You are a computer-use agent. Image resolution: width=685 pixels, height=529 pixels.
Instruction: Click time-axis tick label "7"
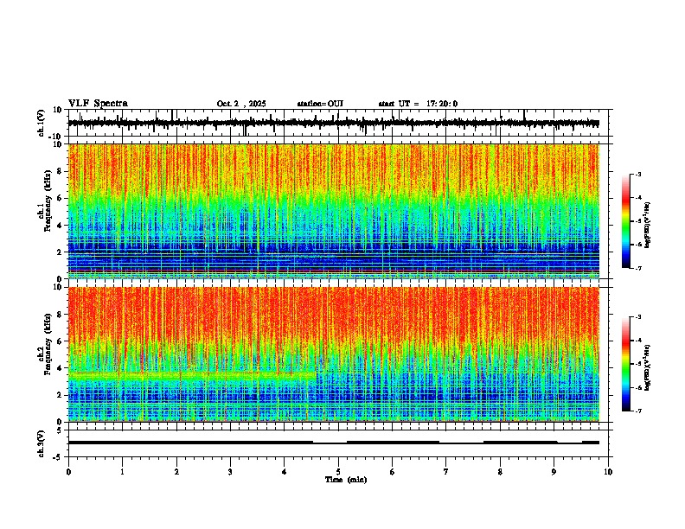(446, 472)
